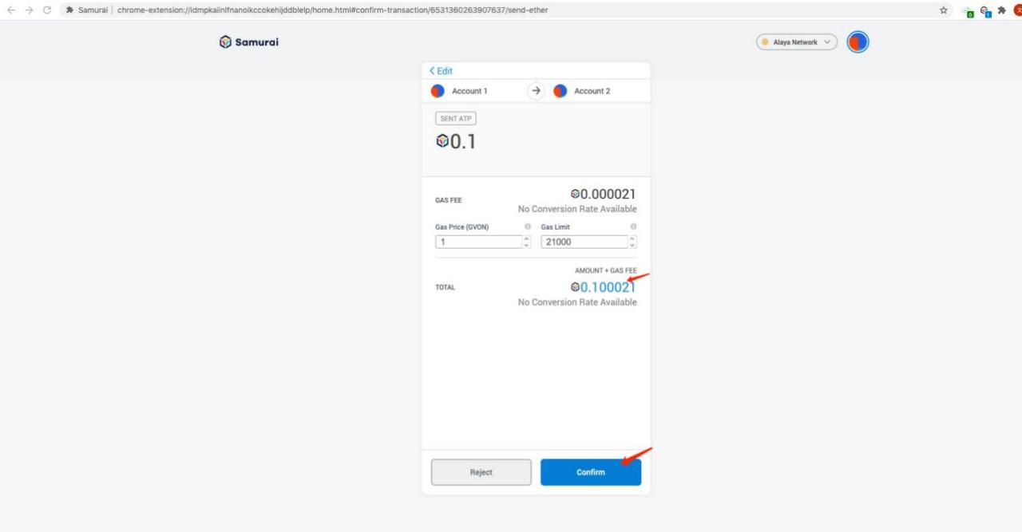
Task: Click browser reload button
Action: click(x=47, y=10)
